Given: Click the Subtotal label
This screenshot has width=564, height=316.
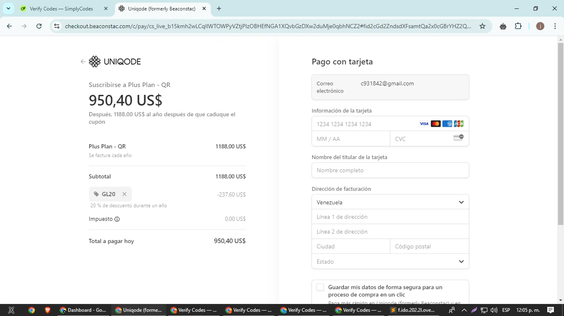Looking at the screenshot, I should (x=100, y=177).
